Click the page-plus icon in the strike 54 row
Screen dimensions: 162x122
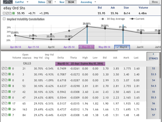pos(6,80)
